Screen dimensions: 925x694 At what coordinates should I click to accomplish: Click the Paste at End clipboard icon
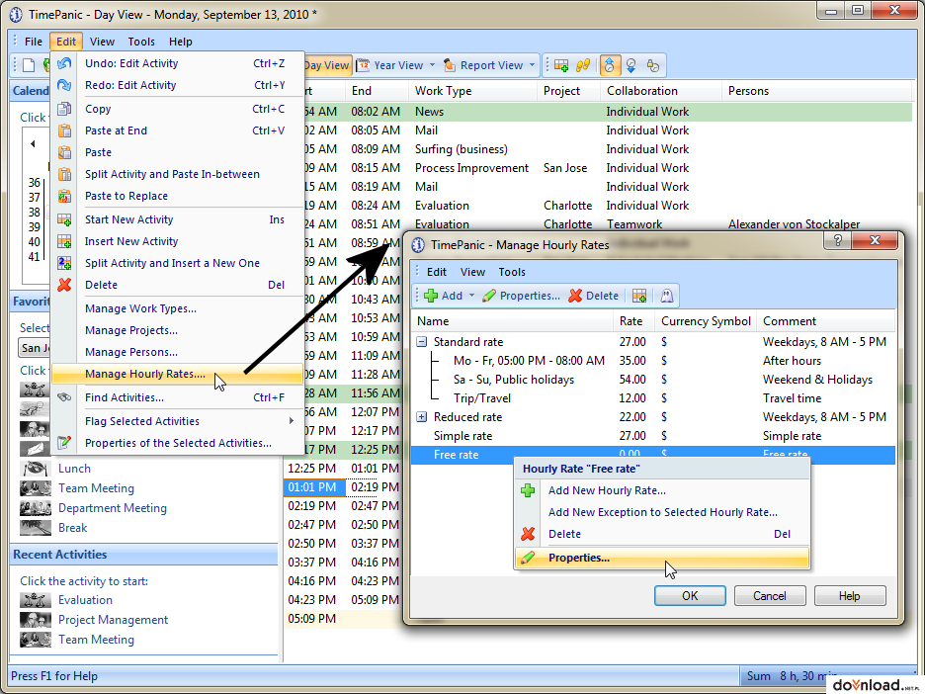click(x=64, y=130)
